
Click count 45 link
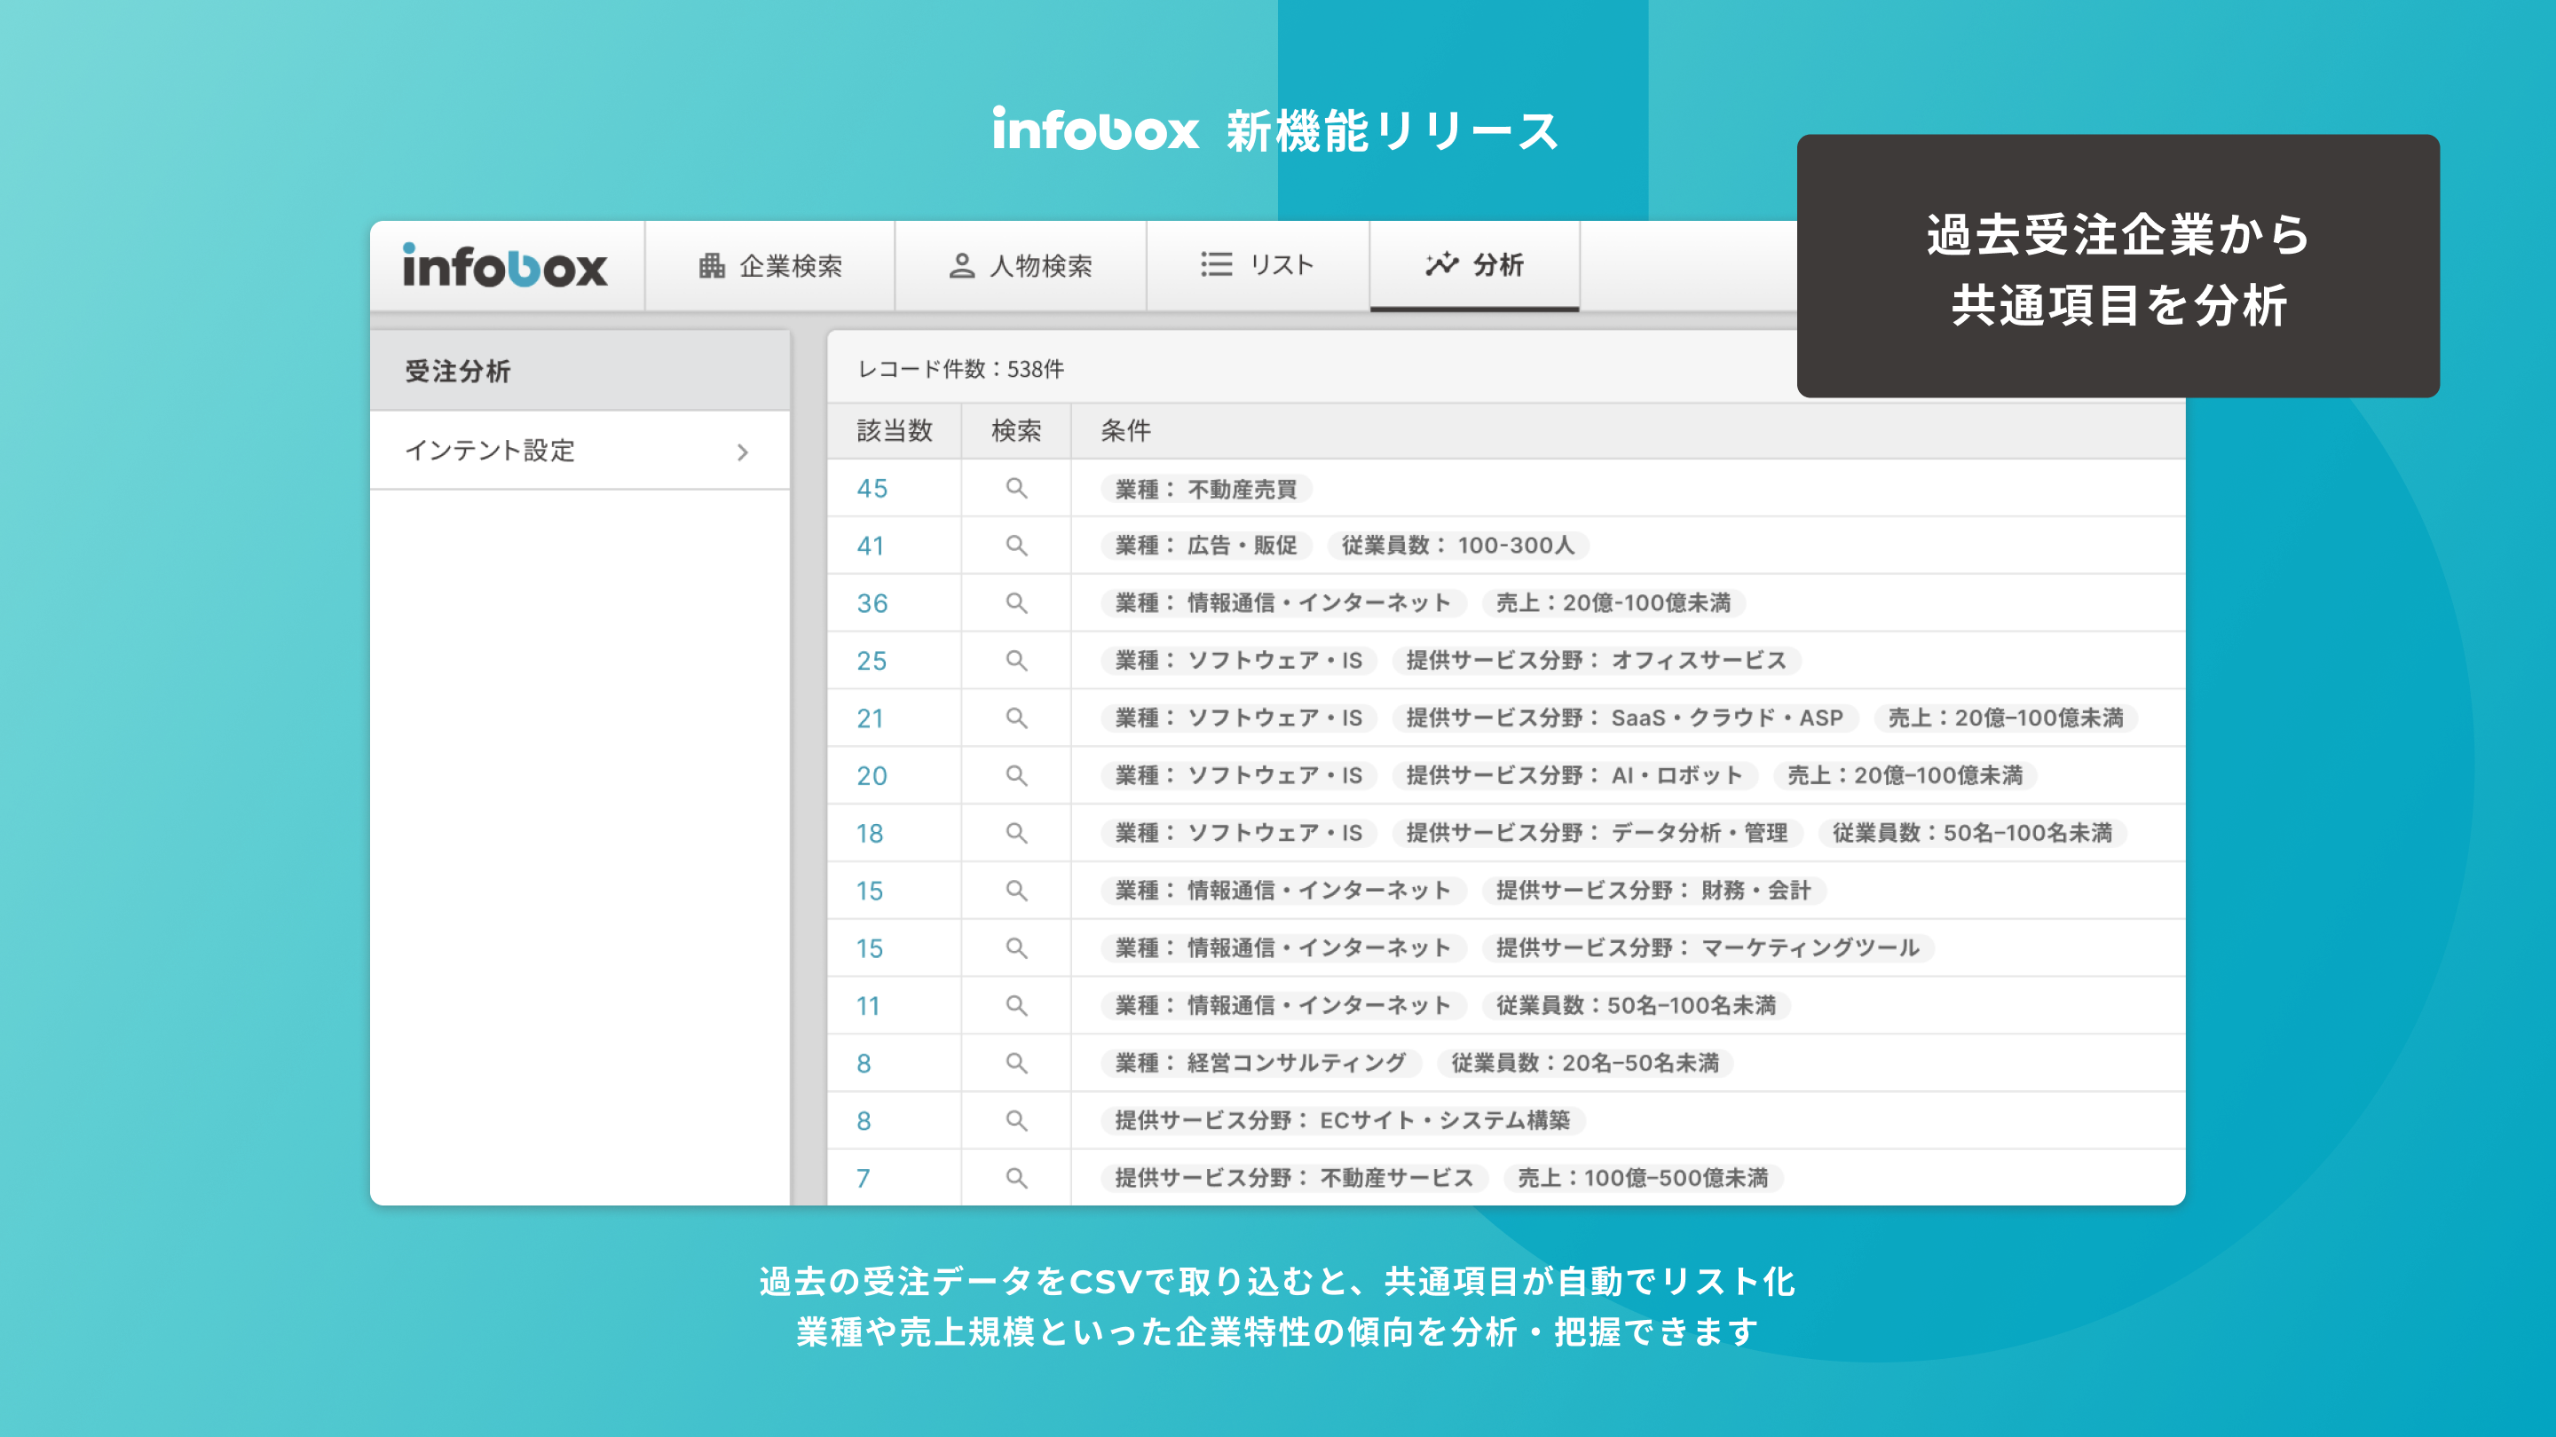click(872, 489)
